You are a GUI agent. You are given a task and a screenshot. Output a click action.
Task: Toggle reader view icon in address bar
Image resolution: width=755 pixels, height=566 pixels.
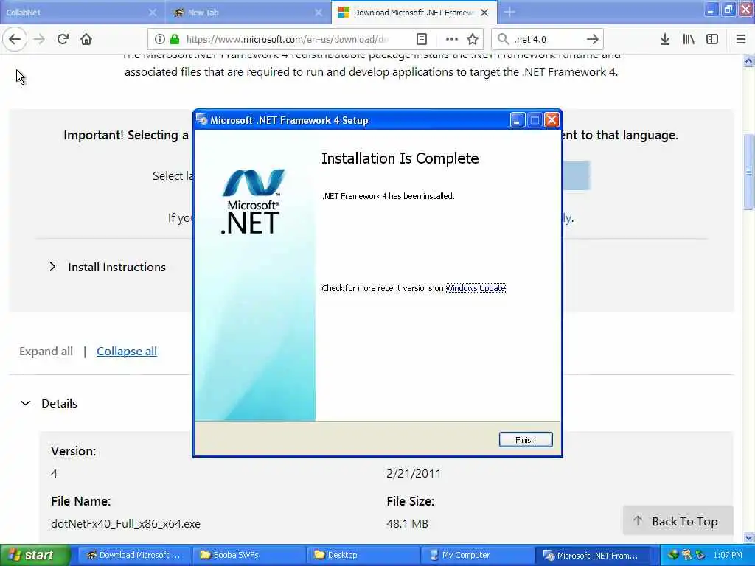[421, 39]
